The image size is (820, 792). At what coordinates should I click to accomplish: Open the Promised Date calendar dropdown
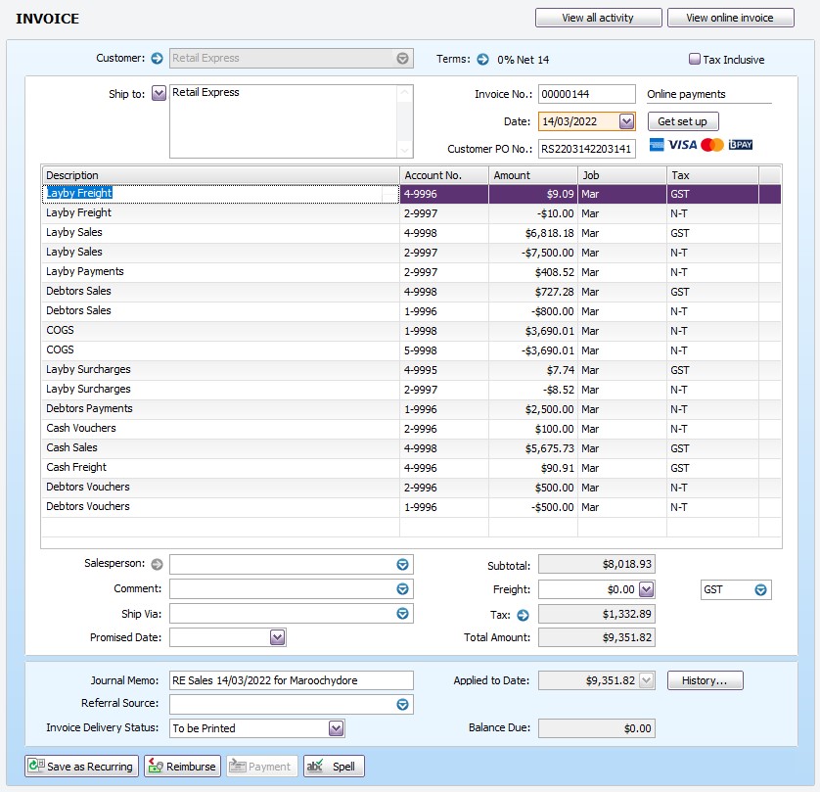(x=278, y=637)
